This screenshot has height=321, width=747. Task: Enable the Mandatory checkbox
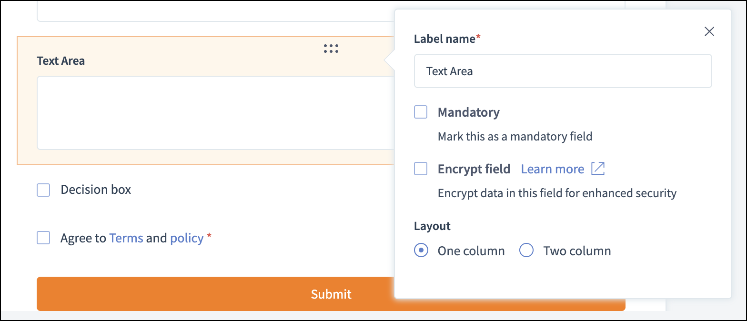pos(421,112)
